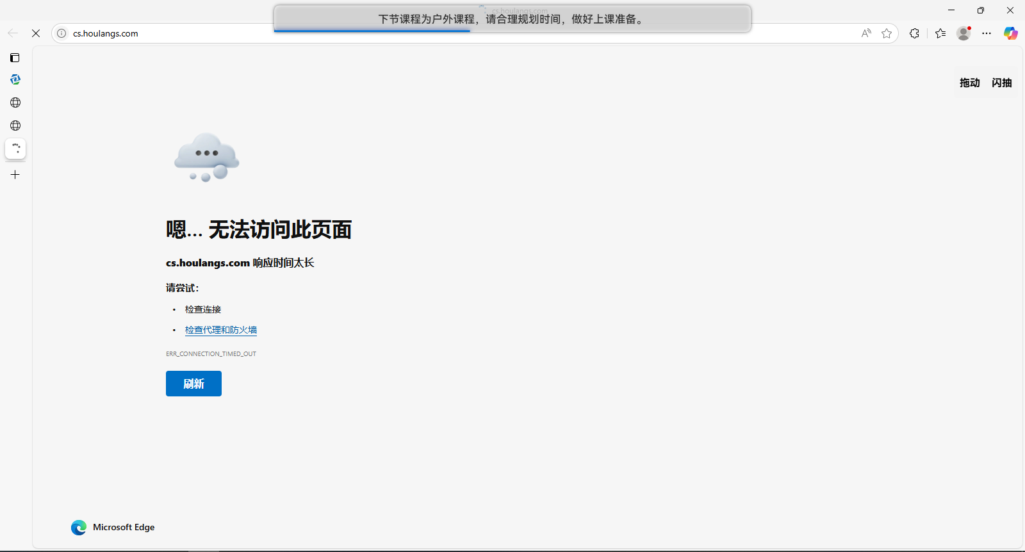The width and height of the screenshot is (1025, 552).
Task: Click the 拖动 button
Action: (969, 83)
